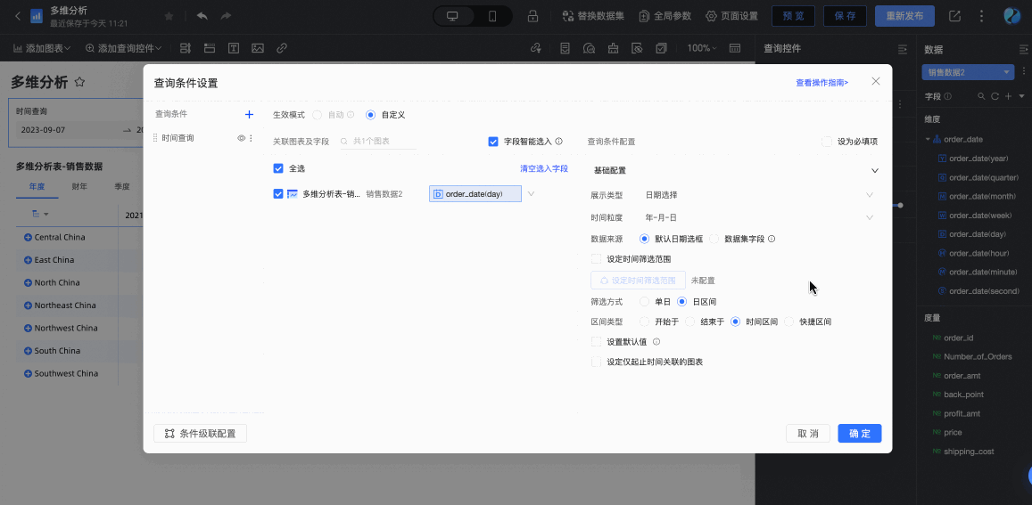Open more options for 时间查询 condition
This screenshot has height=505, width=1032.
tap(251, 138)
